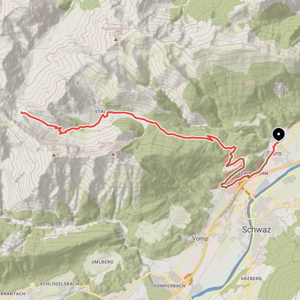
Task: Click the black location pin marker
Action: pyautogui.click(x=279, y=135)
